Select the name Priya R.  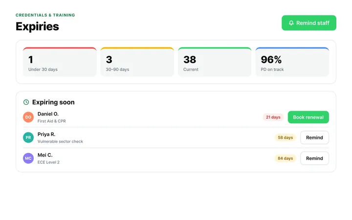pos(46,134)
